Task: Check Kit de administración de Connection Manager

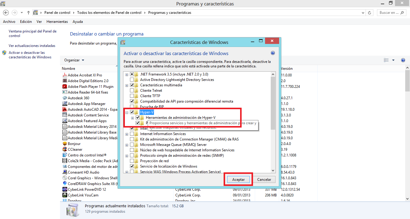Action: click(132, 139)
